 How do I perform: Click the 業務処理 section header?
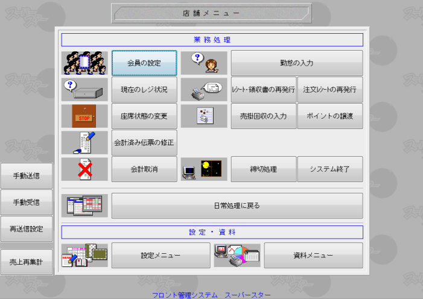[212, 40]
